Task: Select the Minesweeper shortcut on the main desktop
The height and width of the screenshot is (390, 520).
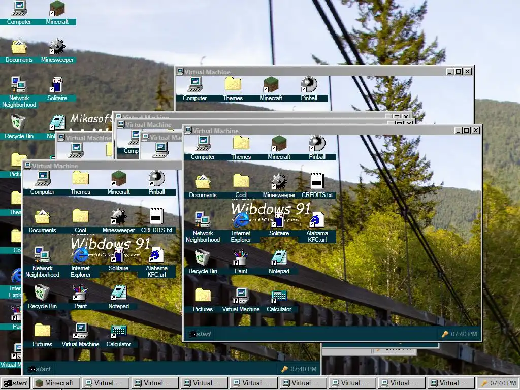Action: coord(57,51)
